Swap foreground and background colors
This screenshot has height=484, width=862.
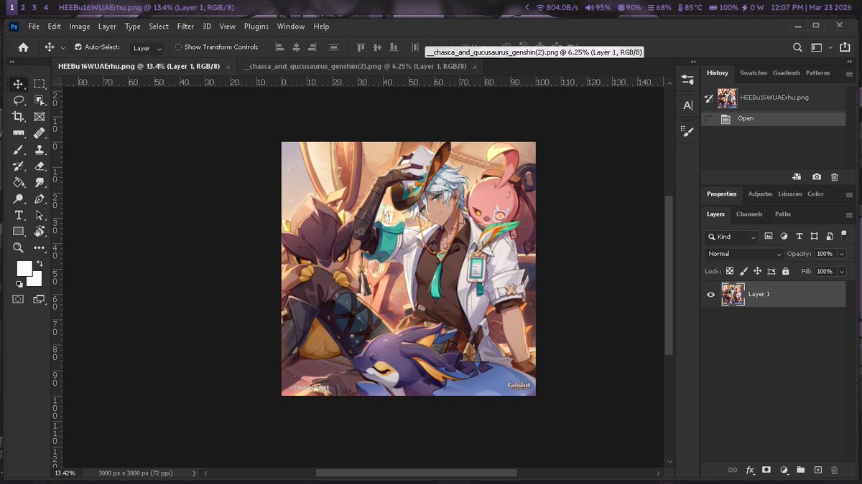(x=40, y=264)
